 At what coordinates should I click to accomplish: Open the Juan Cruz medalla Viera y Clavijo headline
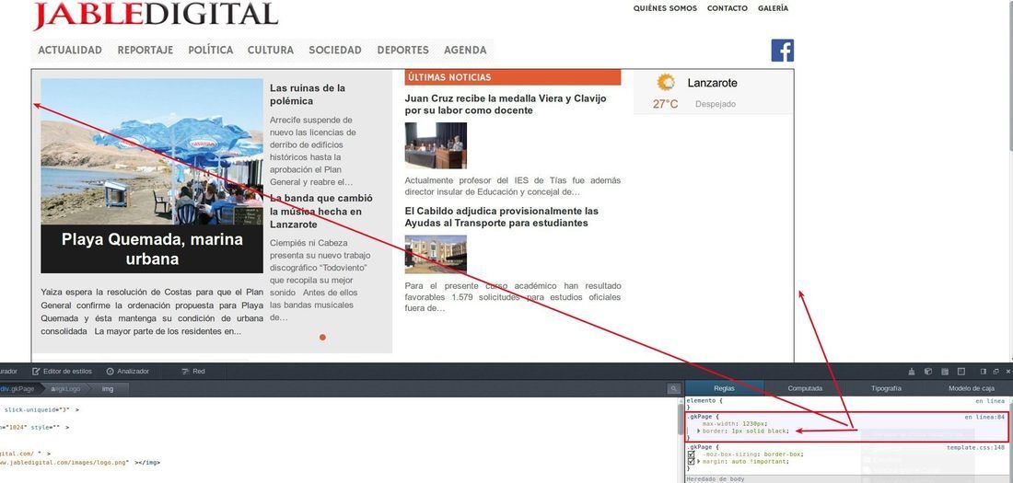pyautogui.click(x=506, y=105)
